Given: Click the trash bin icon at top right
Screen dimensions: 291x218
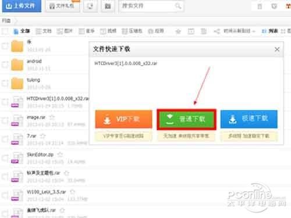Looking at the screenshot, I should pyautogui.click(x=260, y=6).
